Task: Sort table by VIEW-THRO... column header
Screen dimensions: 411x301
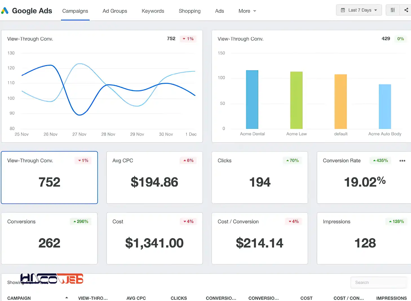Action: point(93,298)
